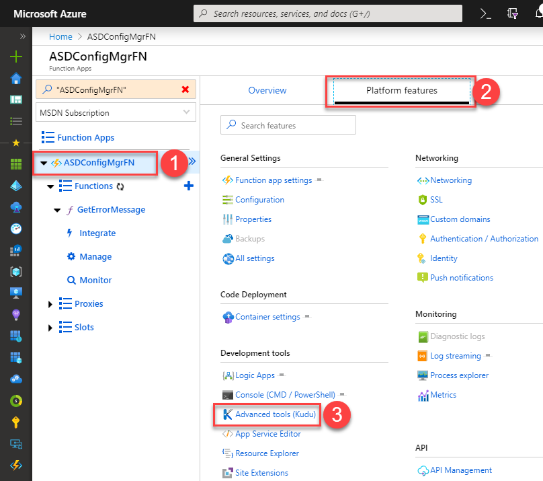Open All settings link
This screenshot has width=543, height=481.
tap(255, 258)
